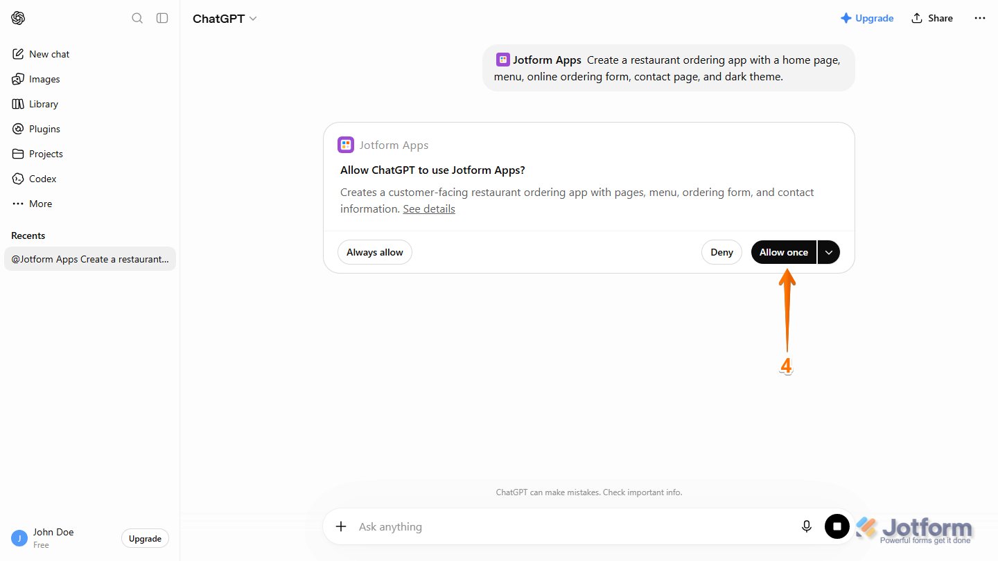Open the search chats magnifier icon

[x=137, y=18]
